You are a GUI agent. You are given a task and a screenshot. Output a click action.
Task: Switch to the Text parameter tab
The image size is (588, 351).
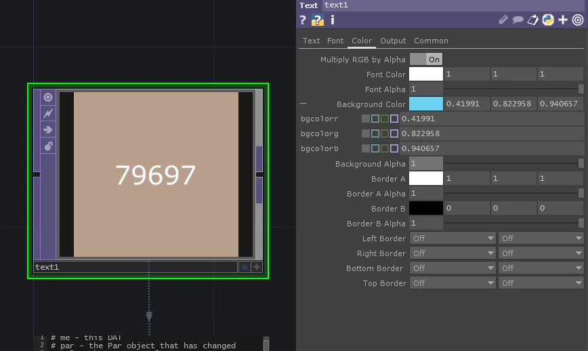[x=311, y=41]
